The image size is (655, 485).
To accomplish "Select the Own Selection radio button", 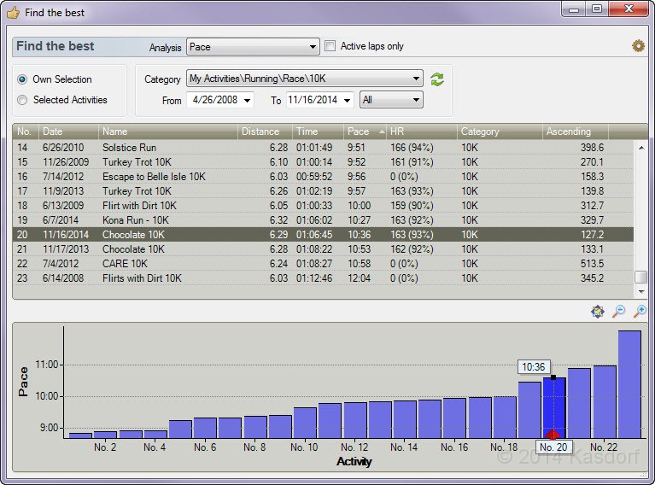I will coord(23,79).
